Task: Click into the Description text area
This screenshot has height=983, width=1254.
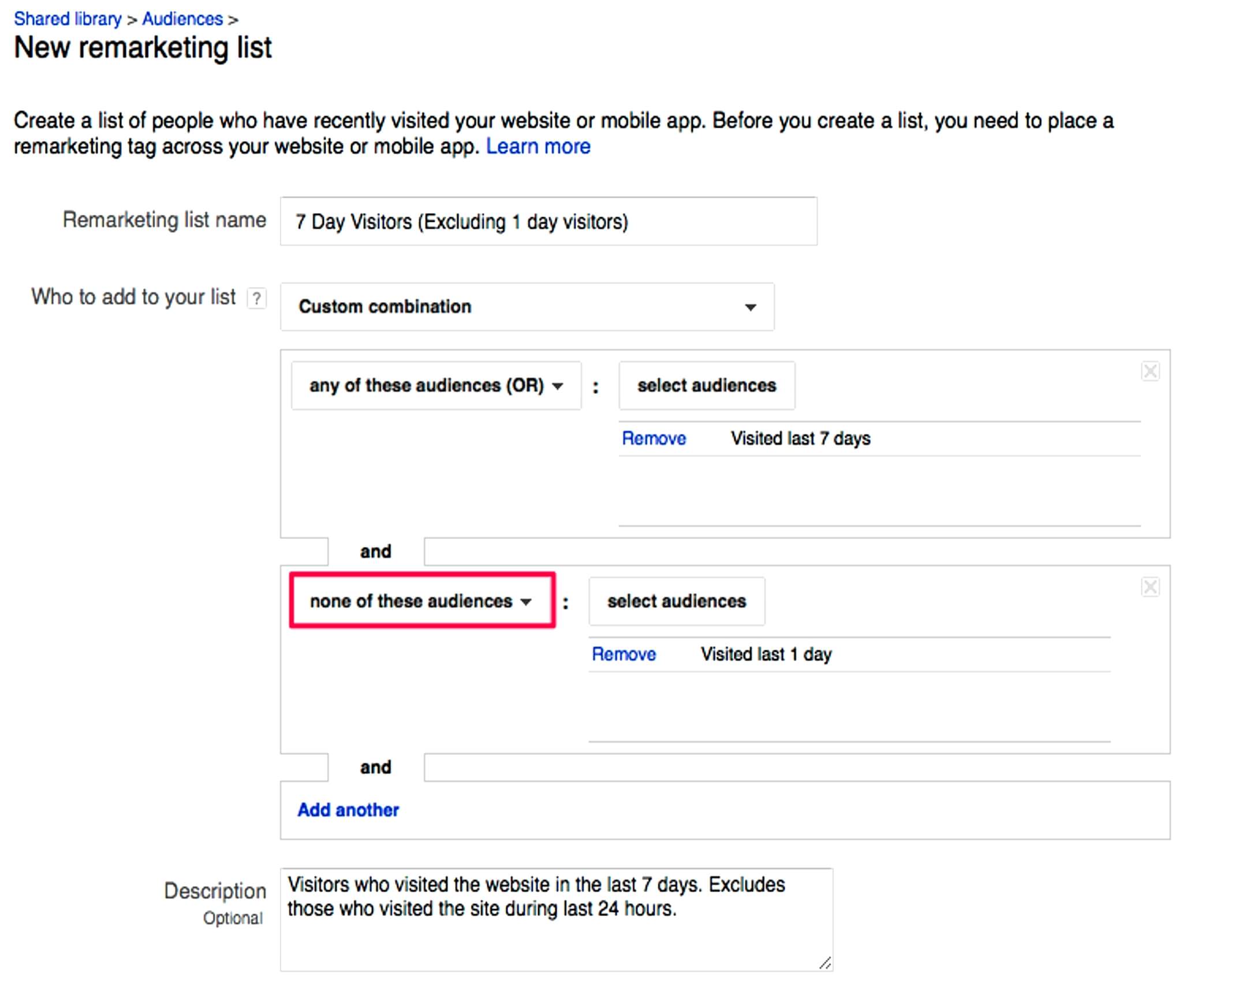Action: 555,936
